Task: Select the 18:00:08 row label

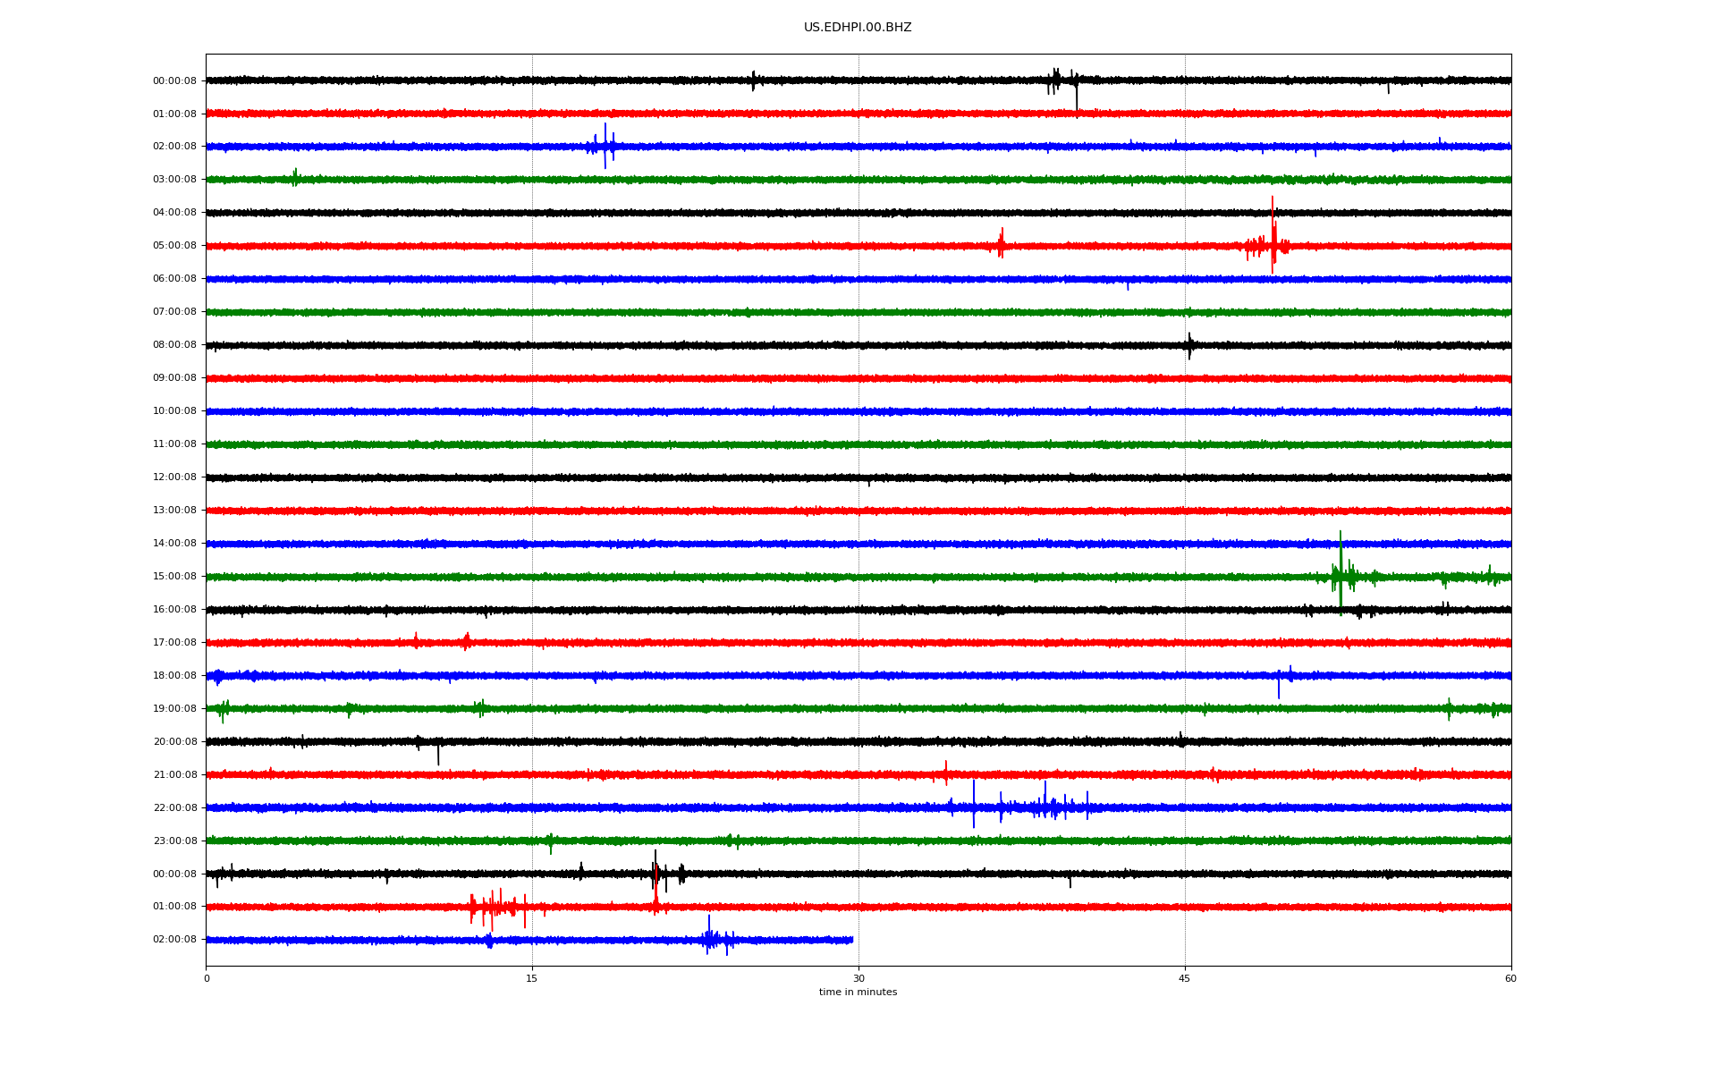Action: 174,676
